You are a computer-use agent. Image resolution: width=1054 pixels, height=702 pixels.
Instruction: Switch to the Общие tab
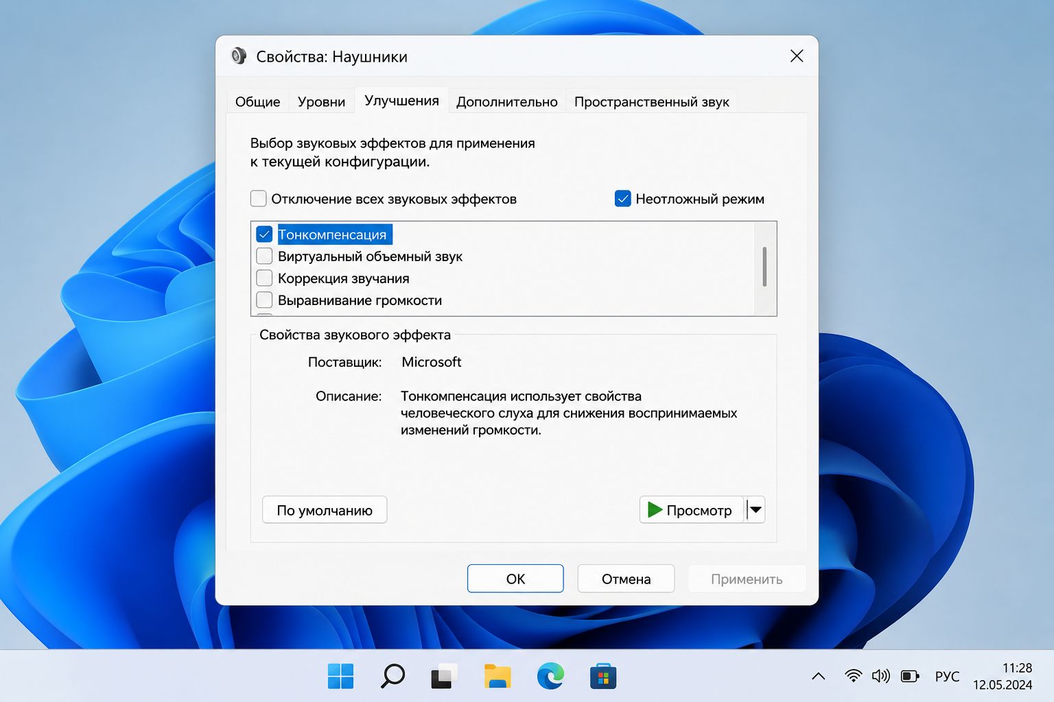click(257, 101)
